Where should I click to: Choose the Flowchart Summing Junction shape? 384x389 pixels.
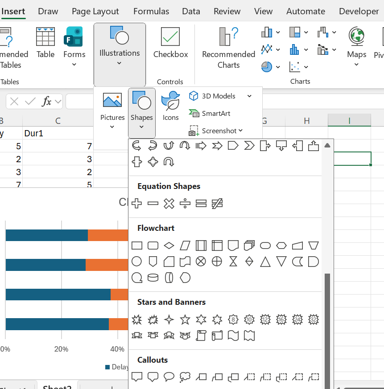[201, 262]
